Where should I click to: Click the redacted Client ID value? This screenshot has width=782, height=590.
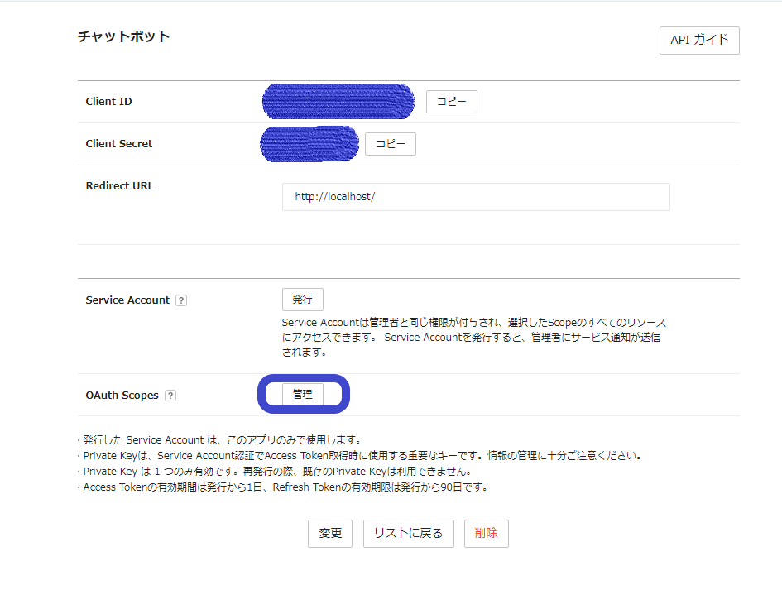tap(338, 101)
